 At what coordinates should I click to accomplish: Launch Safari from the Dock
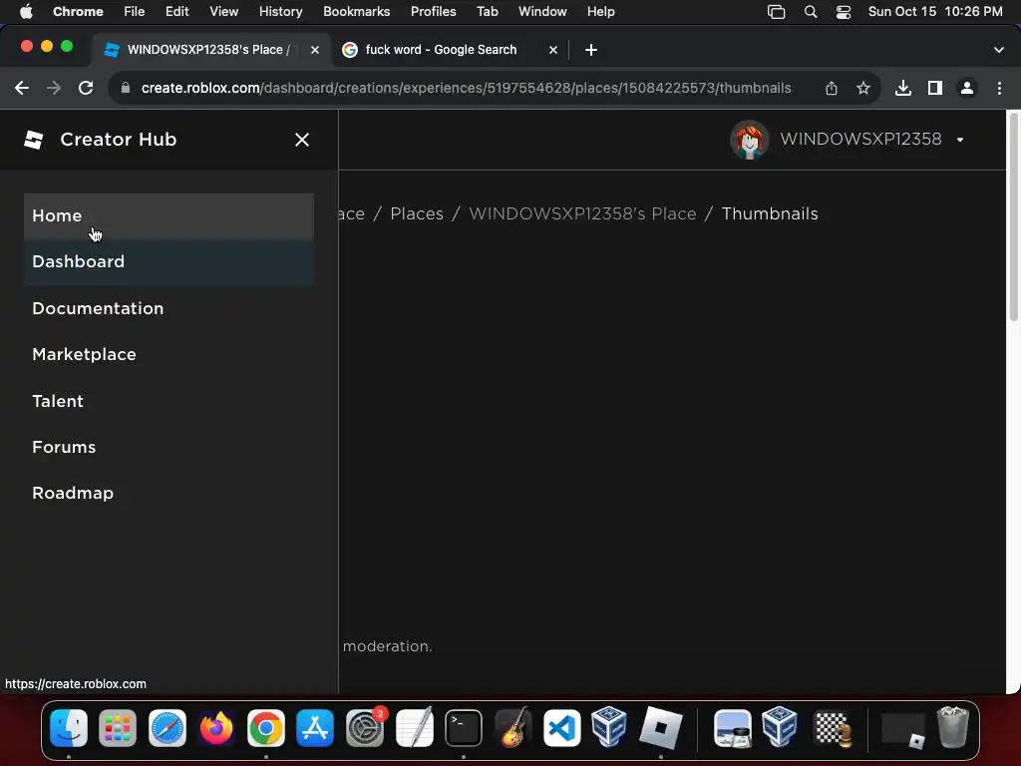(168, 727)
